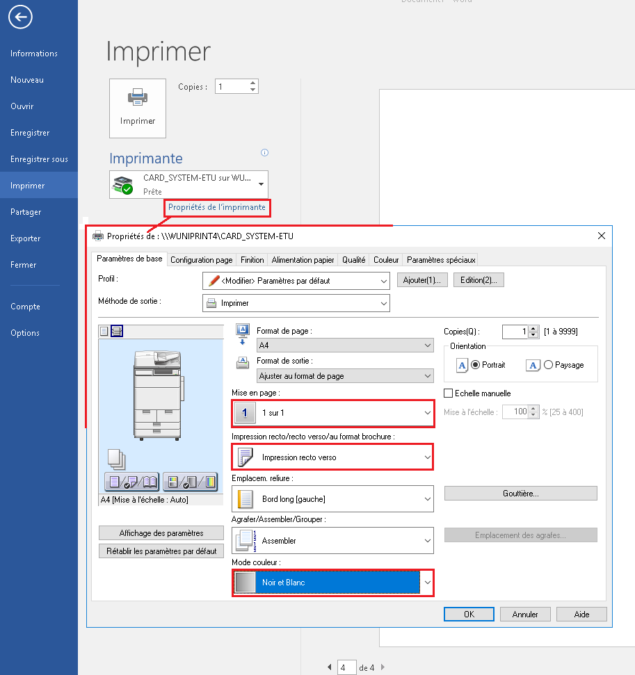Click Propriétés de l'imprimante link
This screenshot has height=675, width=635.
(x=216, y=207)
